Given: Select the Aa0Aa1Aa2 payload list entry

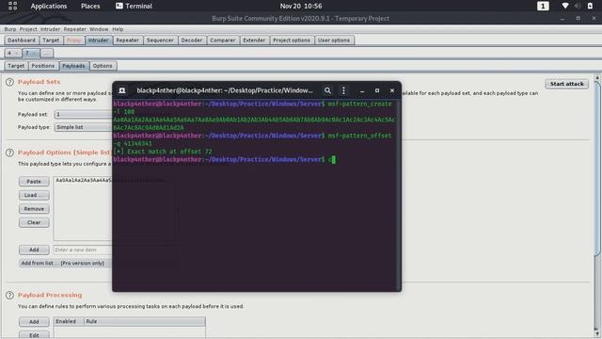Looking at the screenshot, I should click(x=83, y=180).
